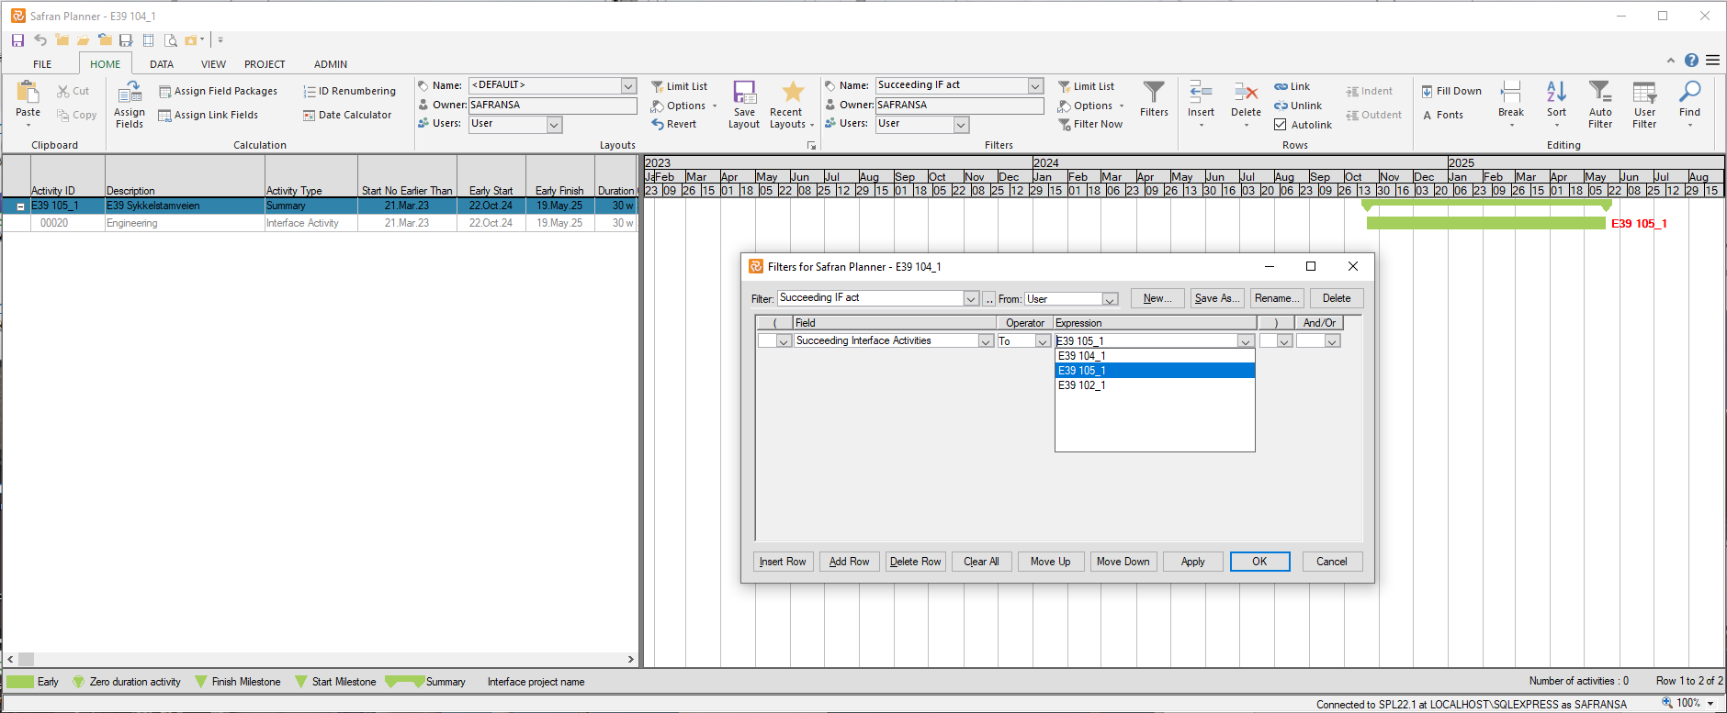Click Auto Filter icon
Viewport: 1727px width, 713px height.
tap(1600, 92)
